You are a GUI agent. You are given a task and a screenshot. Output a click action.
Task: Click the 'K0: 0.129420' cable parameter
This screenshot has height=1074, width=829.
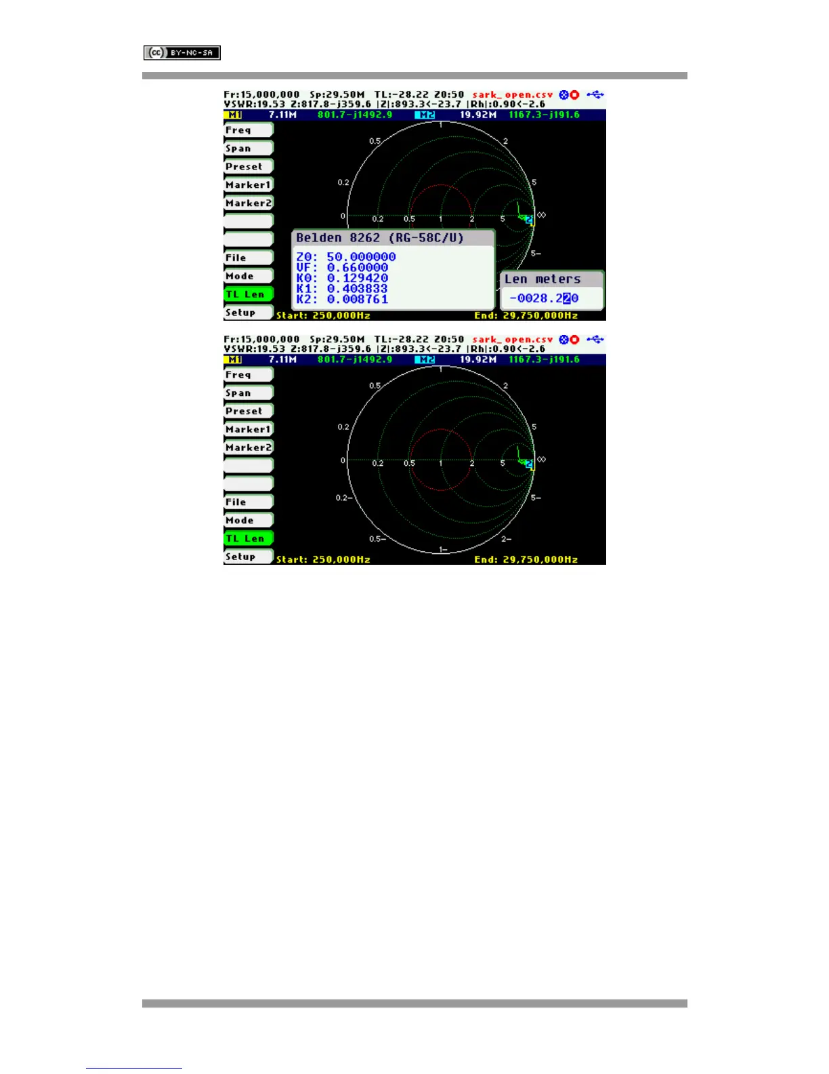(x=342, y=278)
